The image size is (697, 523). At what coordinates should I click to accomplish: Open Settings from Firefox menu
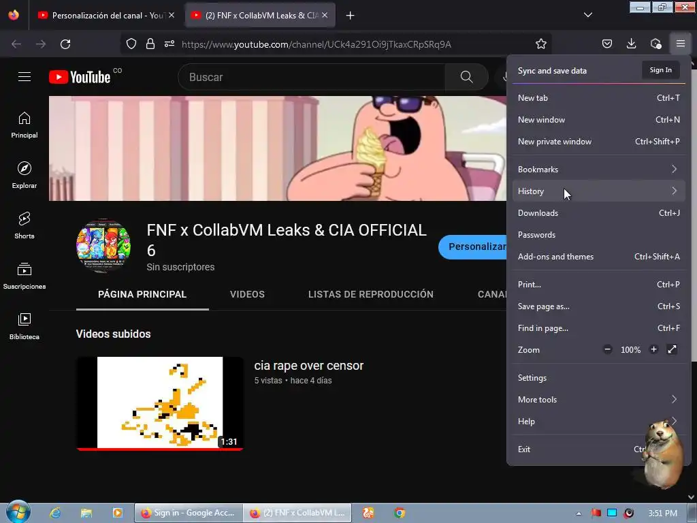click(x=599, y=377)
